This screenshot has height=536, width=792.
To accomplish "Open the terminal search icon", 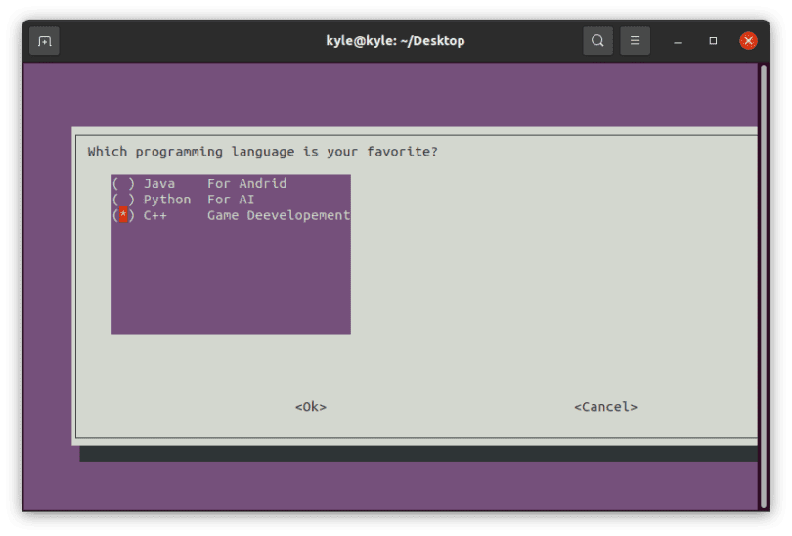I will (x=597, y=41).
